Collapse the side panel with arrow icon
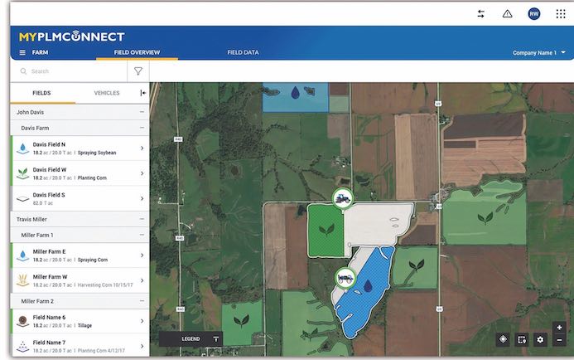 pos(142,93)
